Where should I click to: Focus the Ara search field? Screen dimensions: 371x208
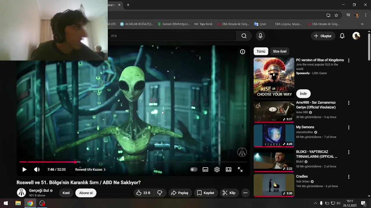[x=172, y=36]
